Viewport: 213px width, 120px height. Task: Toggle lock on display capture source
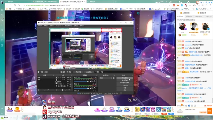(70, 86)
